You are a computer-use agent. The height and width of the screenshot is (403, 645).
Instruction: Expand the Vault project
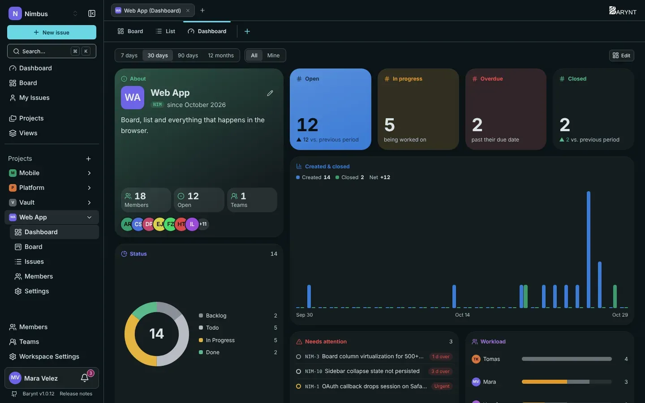[x=89, y=202]
